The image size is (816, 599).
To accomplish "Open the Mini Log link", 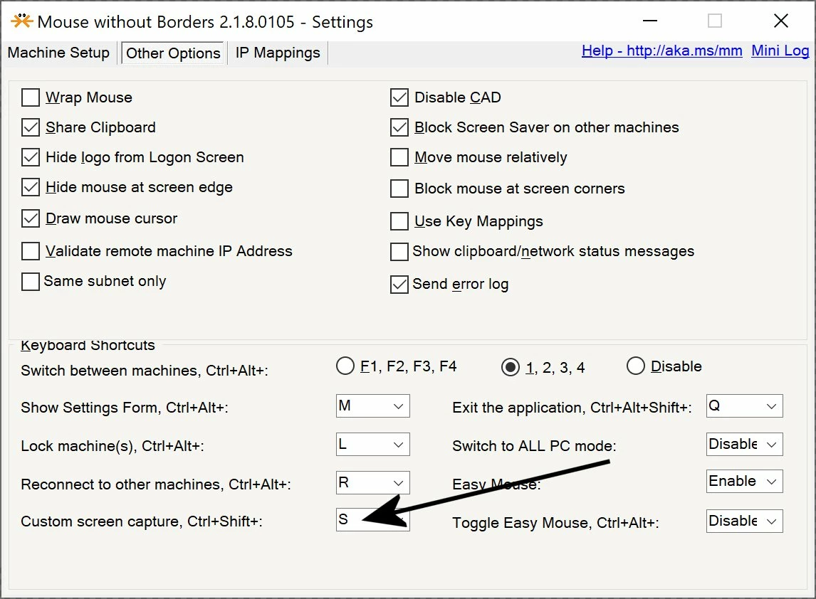I will (780, 51).
